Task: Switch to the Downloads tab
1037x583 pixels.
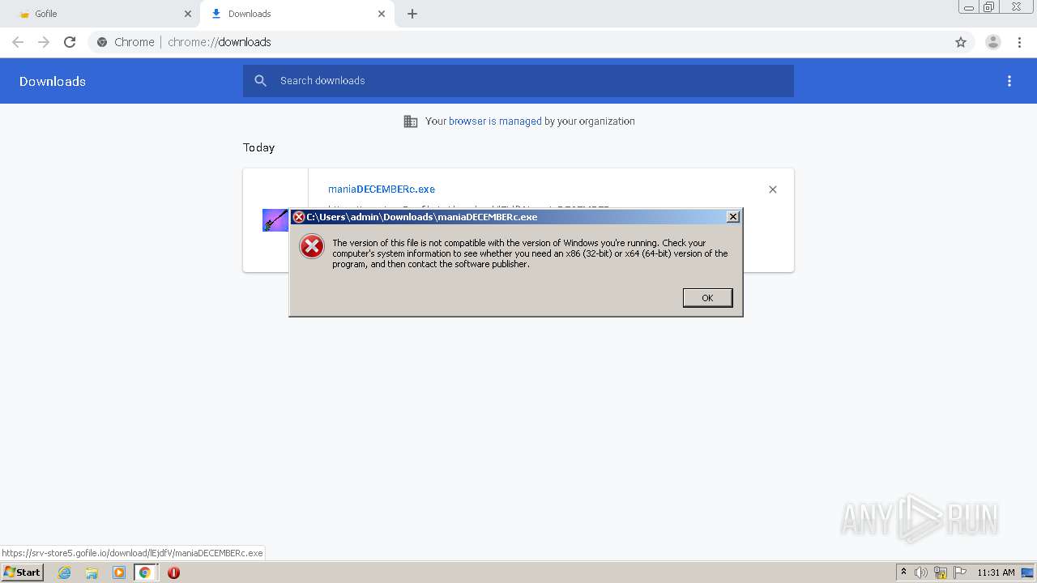Action: coord(297,14)
